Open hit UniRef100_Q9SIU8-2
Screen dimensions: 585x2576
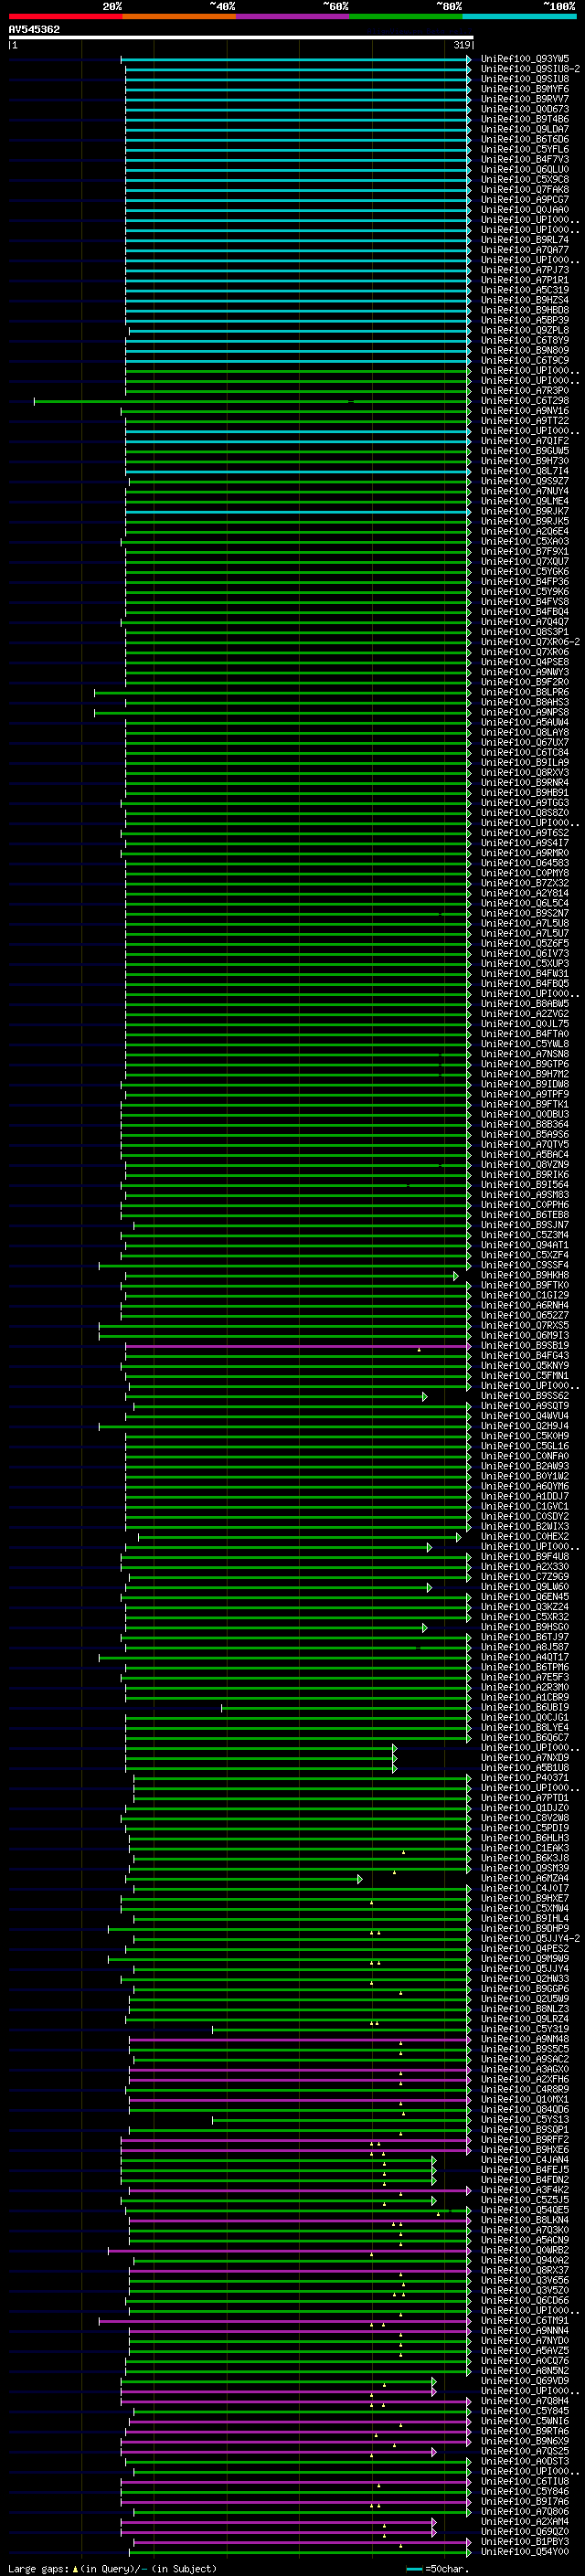click(530, 69)
